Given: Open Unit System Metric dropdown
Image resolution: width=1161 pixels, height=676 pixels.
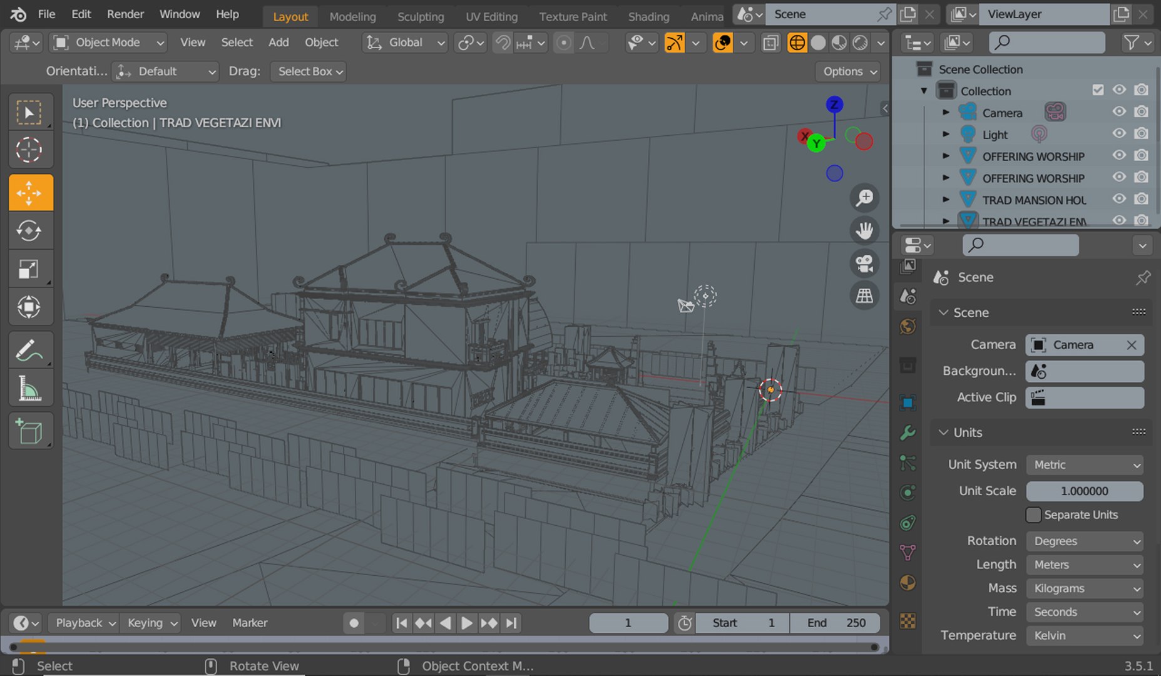Looking at the screenshot, I should [1085, 465].
